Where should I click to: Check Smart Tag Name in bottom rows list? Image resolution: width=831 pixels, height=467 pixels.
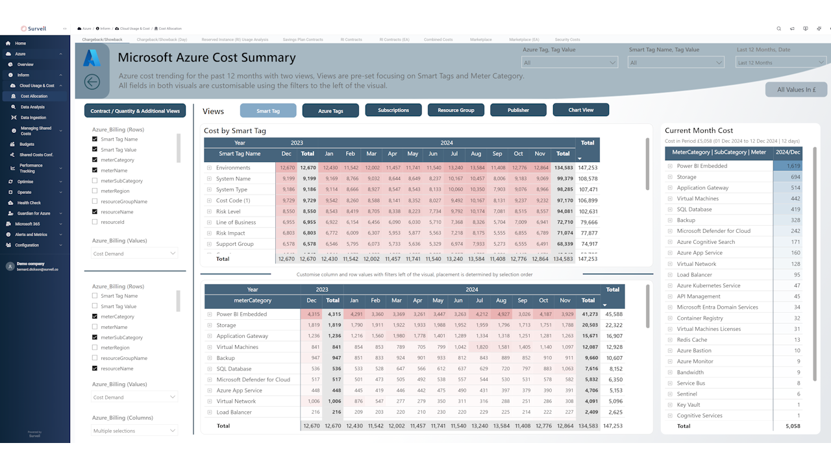tap(95, 296)
